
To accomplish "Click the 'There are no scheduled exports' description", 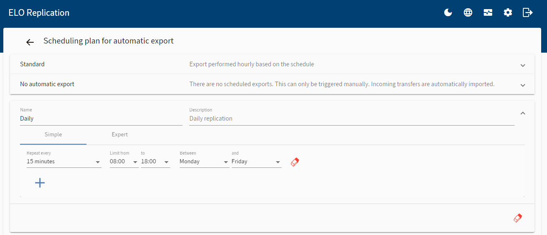I will coord(342,84).
